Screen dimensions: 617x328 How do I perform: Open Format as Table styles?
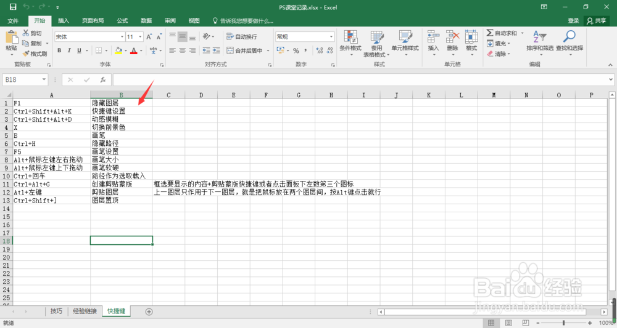376,44
